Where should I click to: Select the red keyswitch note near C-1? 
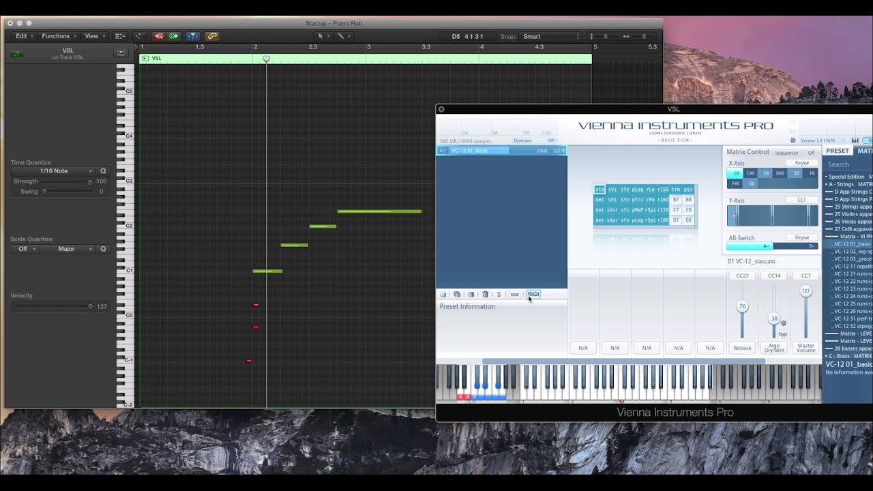point(248,360)
